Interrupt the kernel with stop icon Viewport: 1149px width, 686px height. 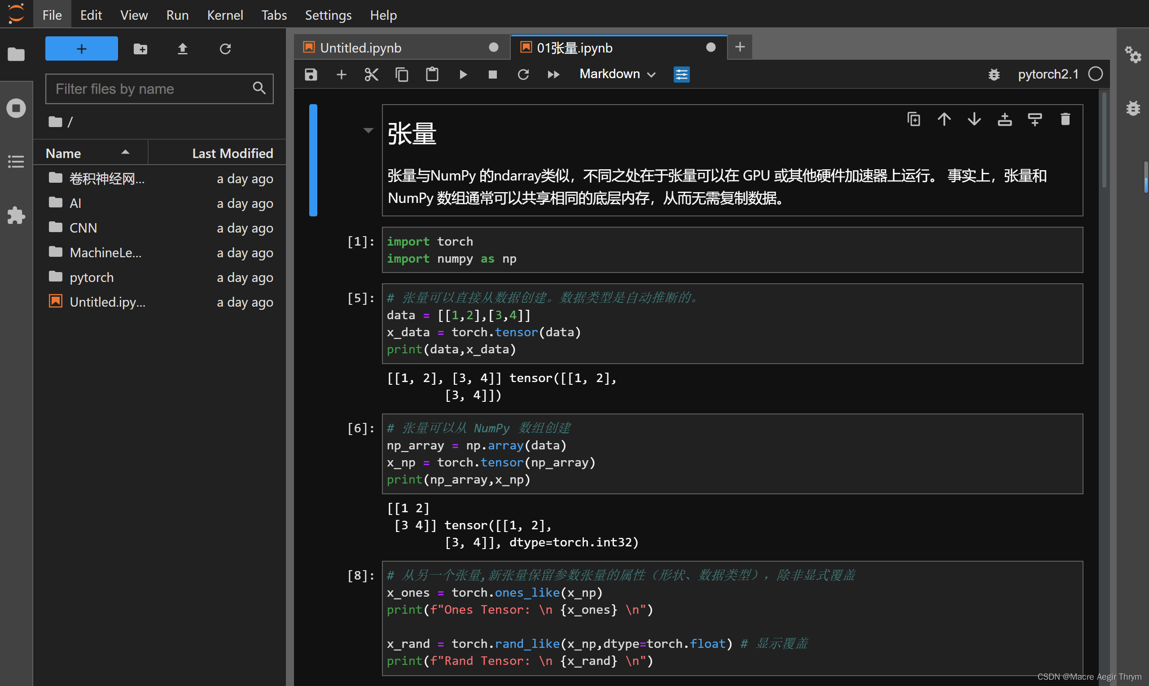[492, 74]
